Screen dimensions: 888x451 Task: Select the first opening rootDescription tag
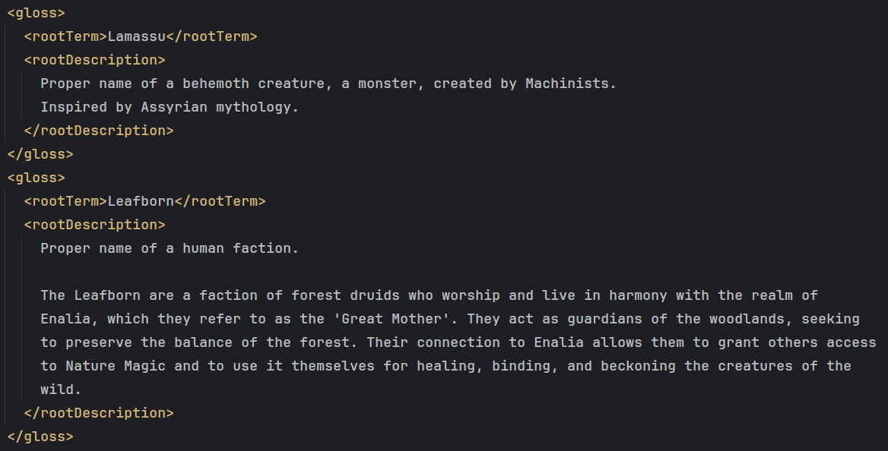tap(94, 60)
